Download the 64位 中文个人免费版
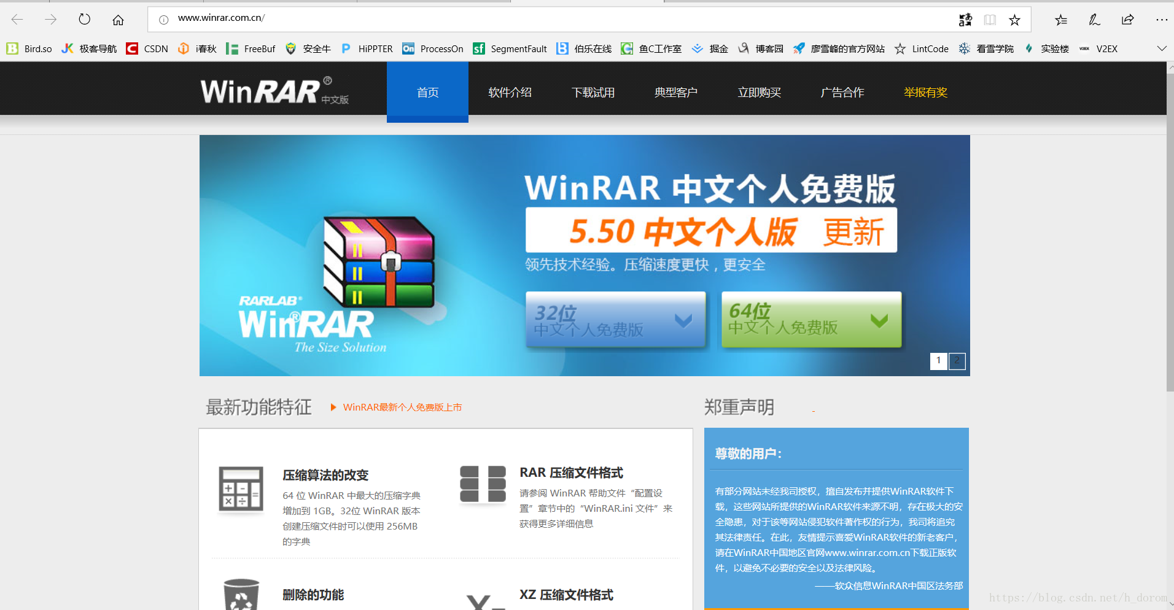The image size is (1174, 610). (811, 320)
